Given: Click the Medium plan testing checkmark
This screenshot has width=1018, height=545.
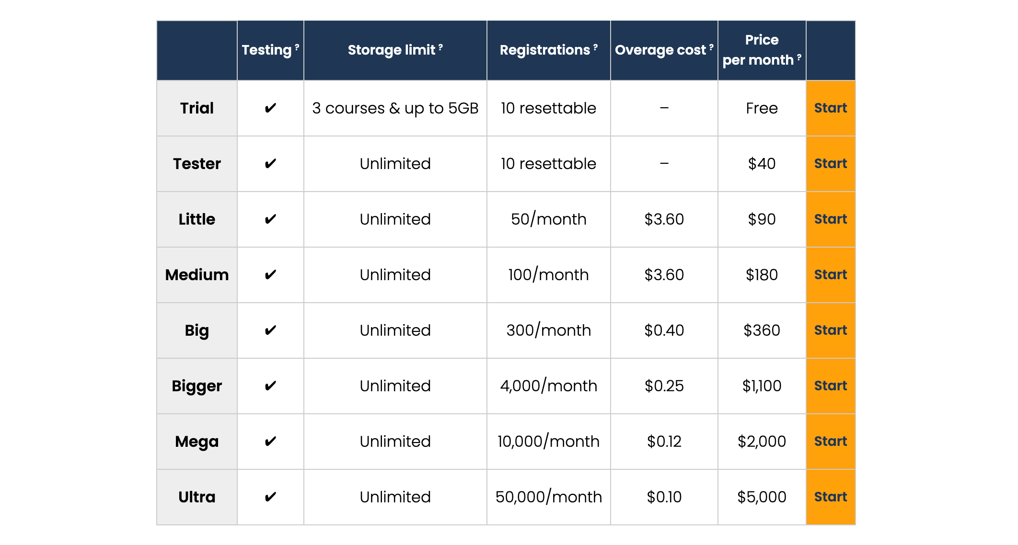Looking at the screenshot, I should [270, 275].
